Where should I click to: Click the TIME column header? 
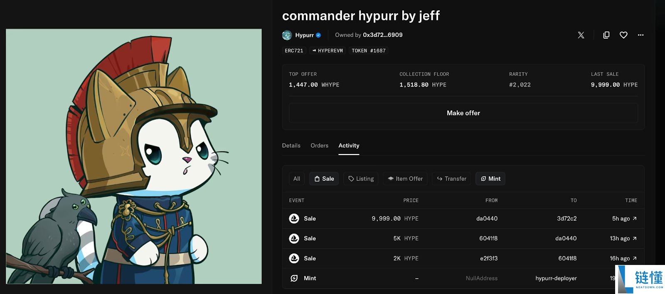click(x=631, y=200)
